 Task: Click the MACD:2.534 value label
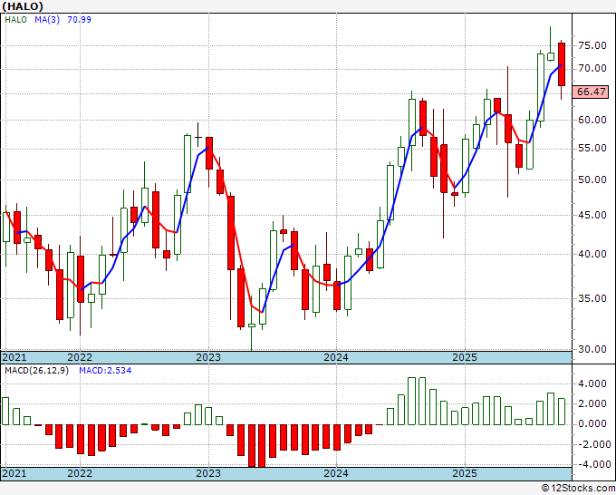pos(105,371)
